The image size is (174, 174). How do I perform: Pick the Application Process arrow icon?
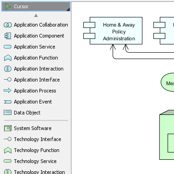click(7, 91)
